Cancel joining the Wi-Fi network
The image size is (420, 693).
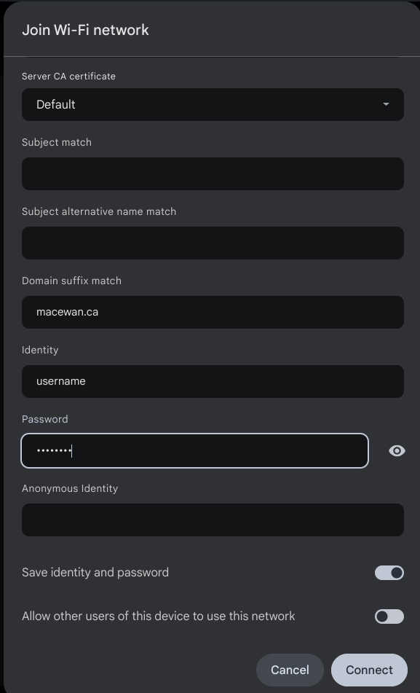[x=290, y=670]
